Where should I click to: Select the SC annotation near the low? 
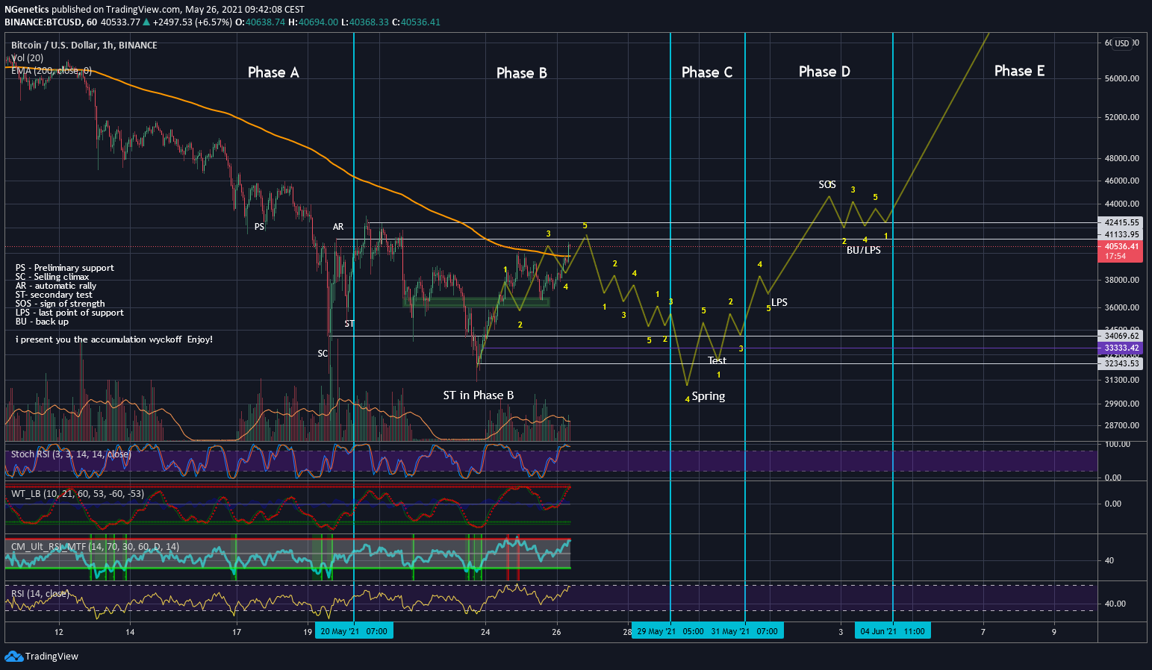[x=323, y=354]
